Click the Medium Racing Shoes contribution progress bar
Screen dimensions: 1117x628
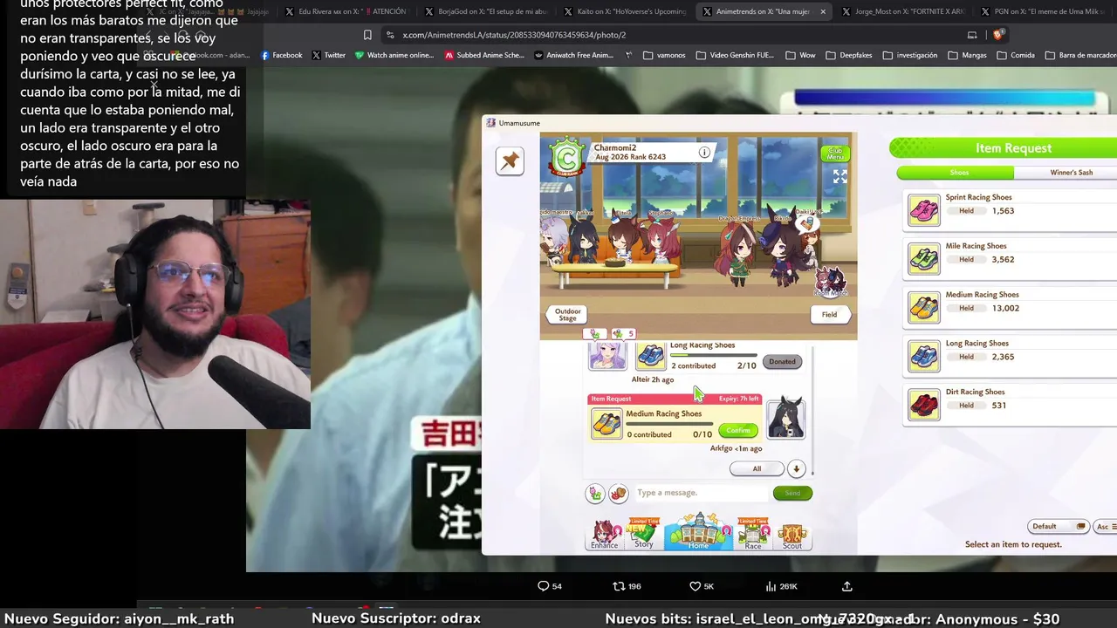(669, 425)
